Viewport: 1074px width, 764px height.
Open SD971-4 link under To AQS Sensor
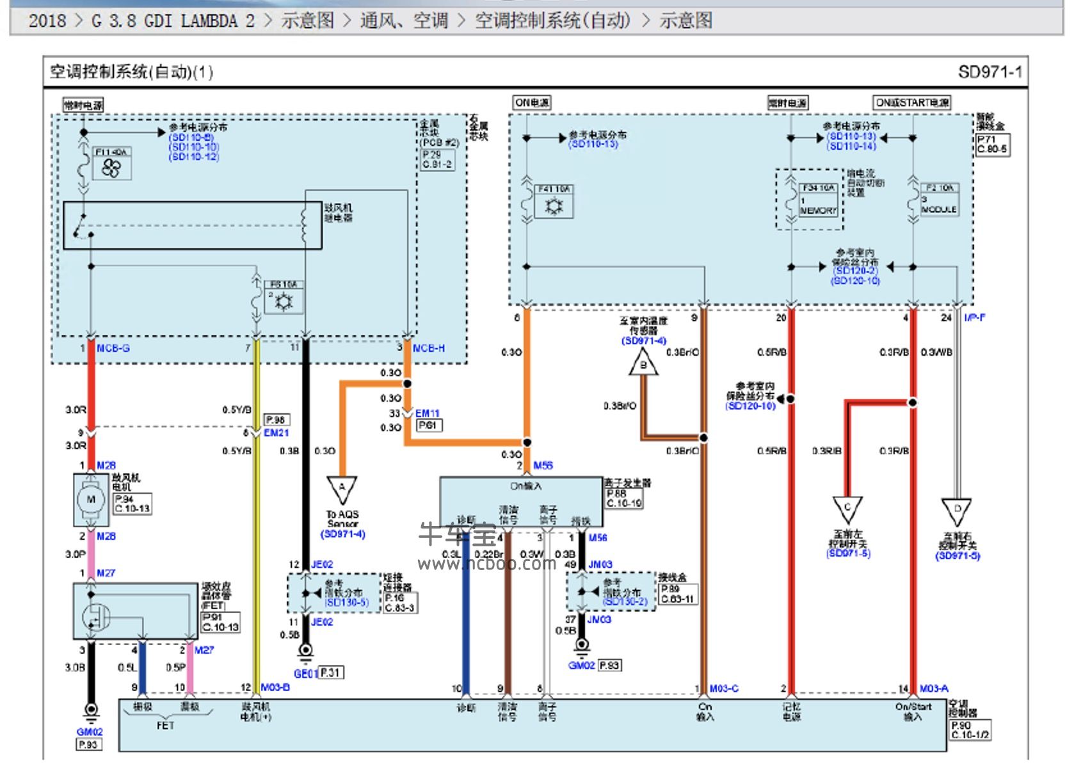coord(342,534)
